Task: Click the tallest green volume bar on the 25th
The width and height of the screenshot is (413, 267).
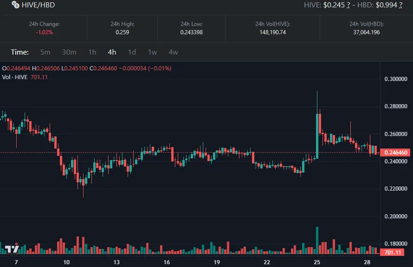Action: point(317,240)
